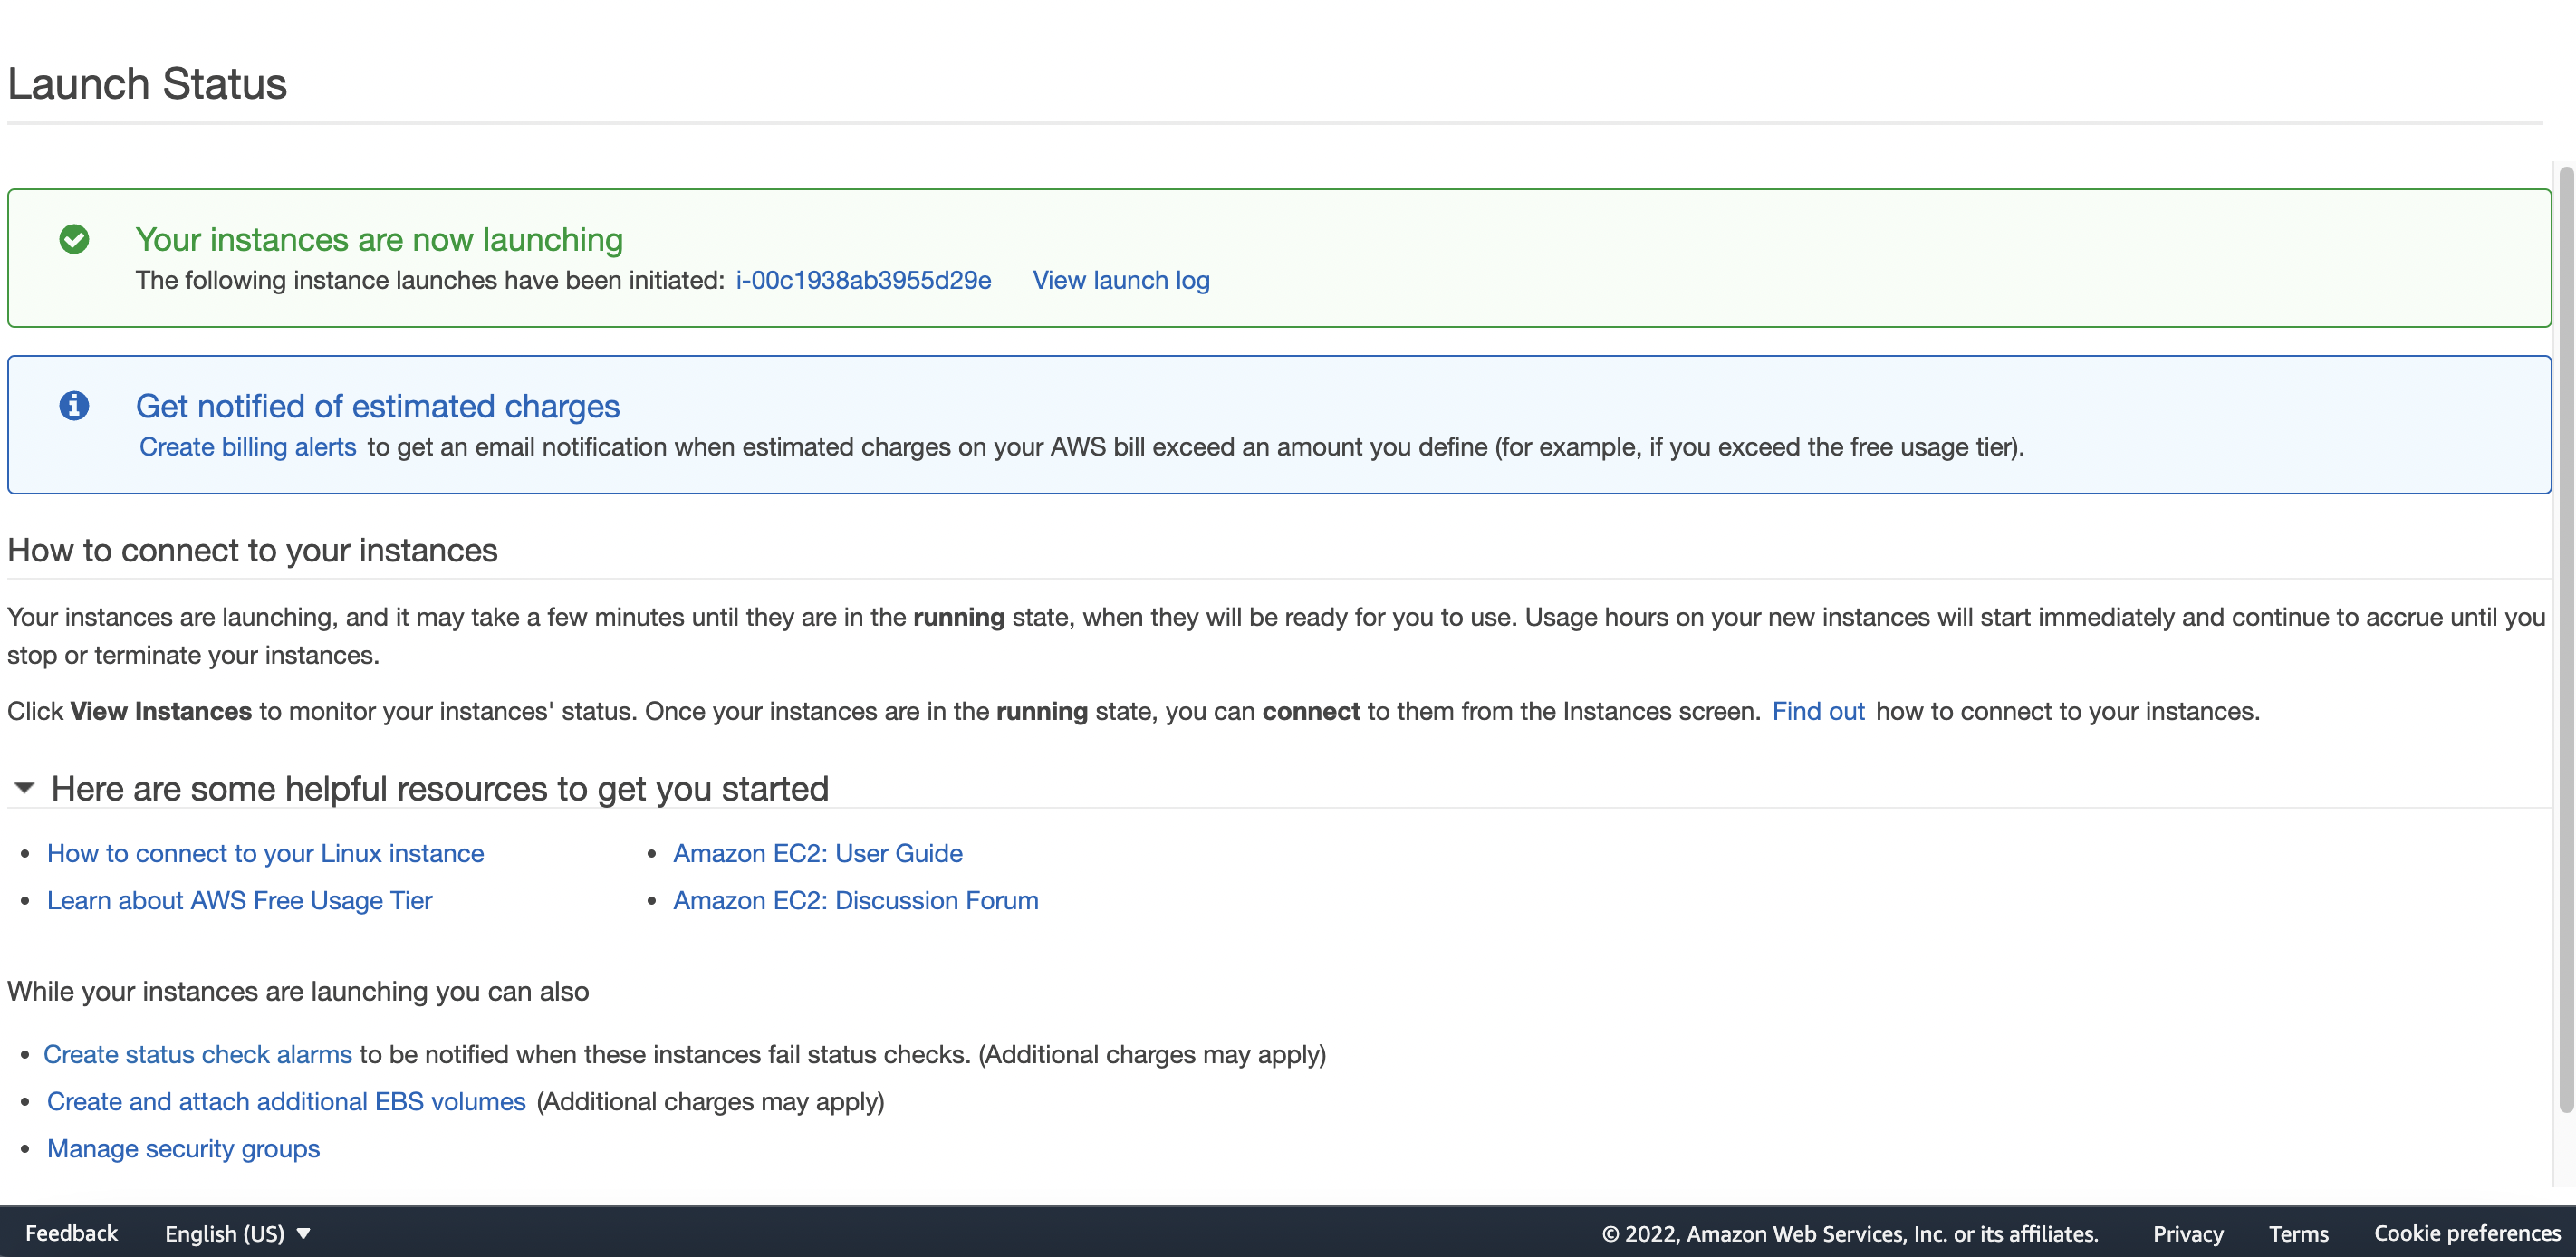The image size is (2576, 1257).
Task: Open the Terms page from the footer
Action: [x=2297, y=1233]
